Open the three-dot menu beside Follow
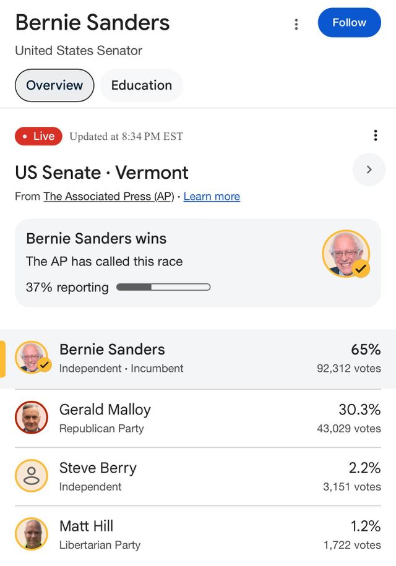The width and height of the screenshot is (396, 566). click(296, 24)
